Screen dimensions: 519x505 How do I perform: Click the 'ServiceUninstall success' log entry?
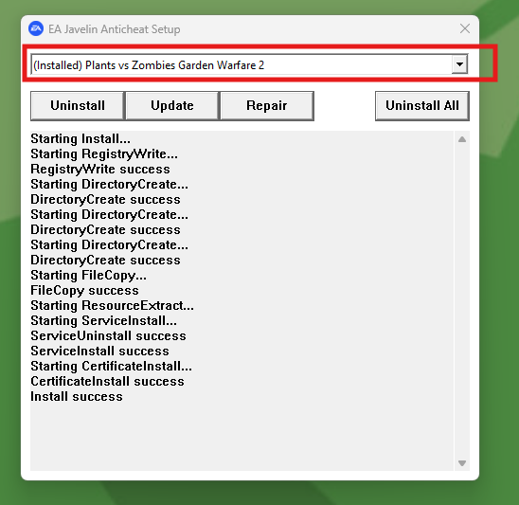coord(108,335)
